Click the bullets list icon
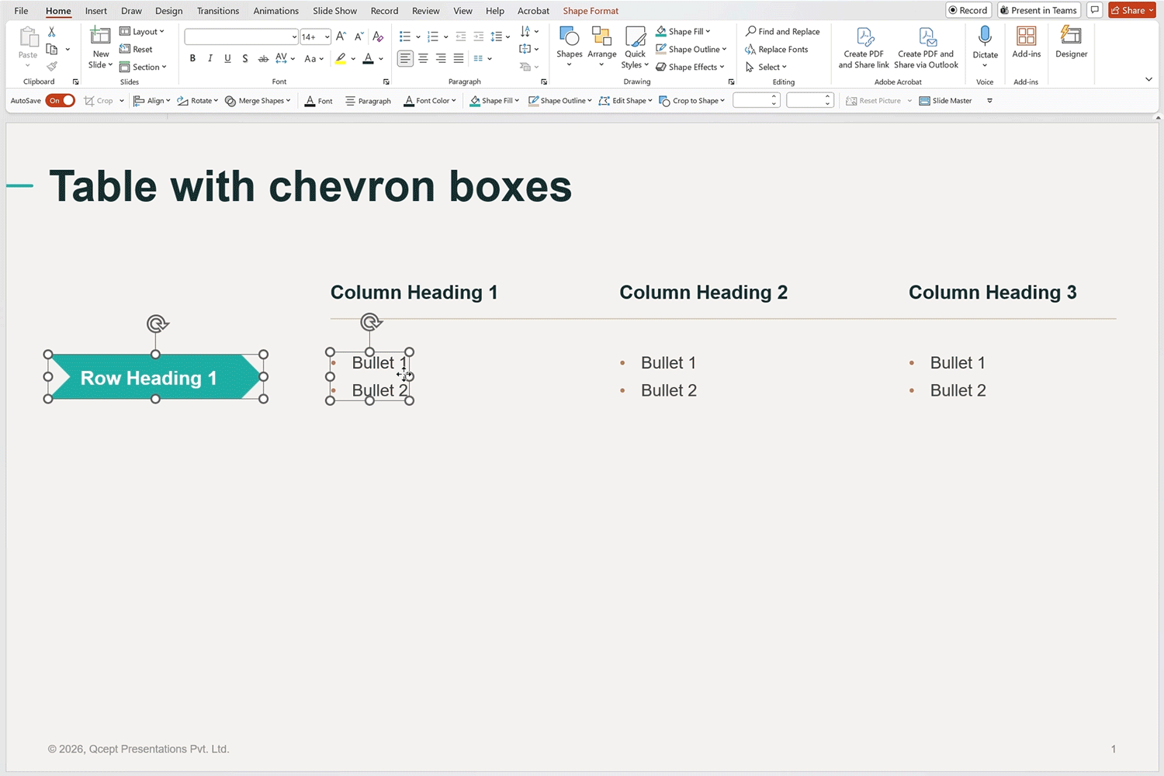Viewport: 1164px width, 776px height. [x=405, y=36]
